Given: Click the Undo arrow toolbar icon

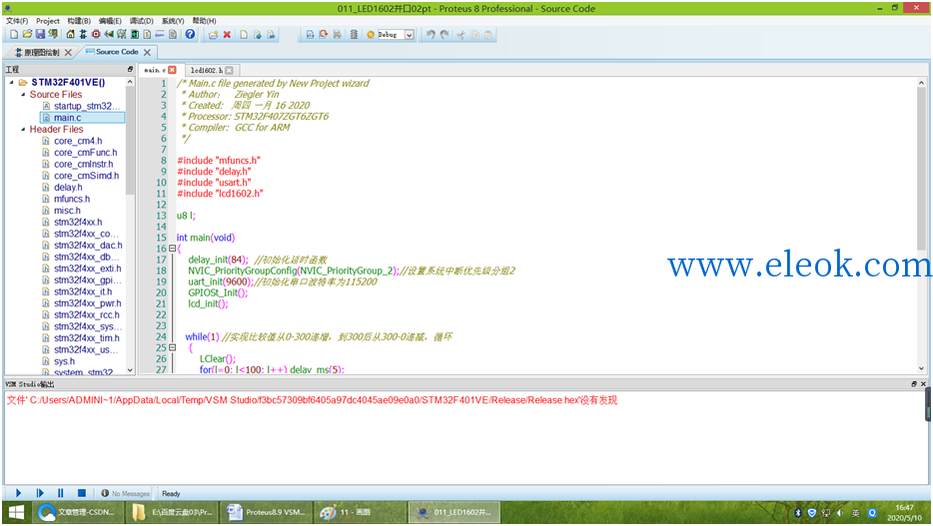Looking at the screenshot, I should pyautogui.click(x=431, y=35).
